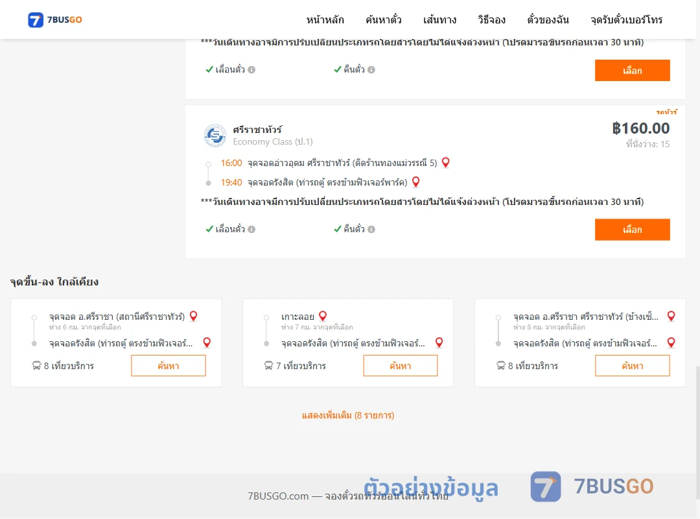
Task: Map pin for รังสิต in the สถานีศรีราชาทัวร์ card
Action: click(x=207, y=343)
